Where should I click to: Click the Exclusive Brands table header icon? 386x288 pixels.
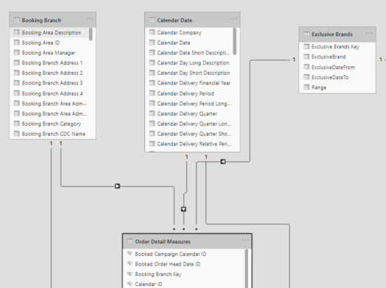coord(306,34)
